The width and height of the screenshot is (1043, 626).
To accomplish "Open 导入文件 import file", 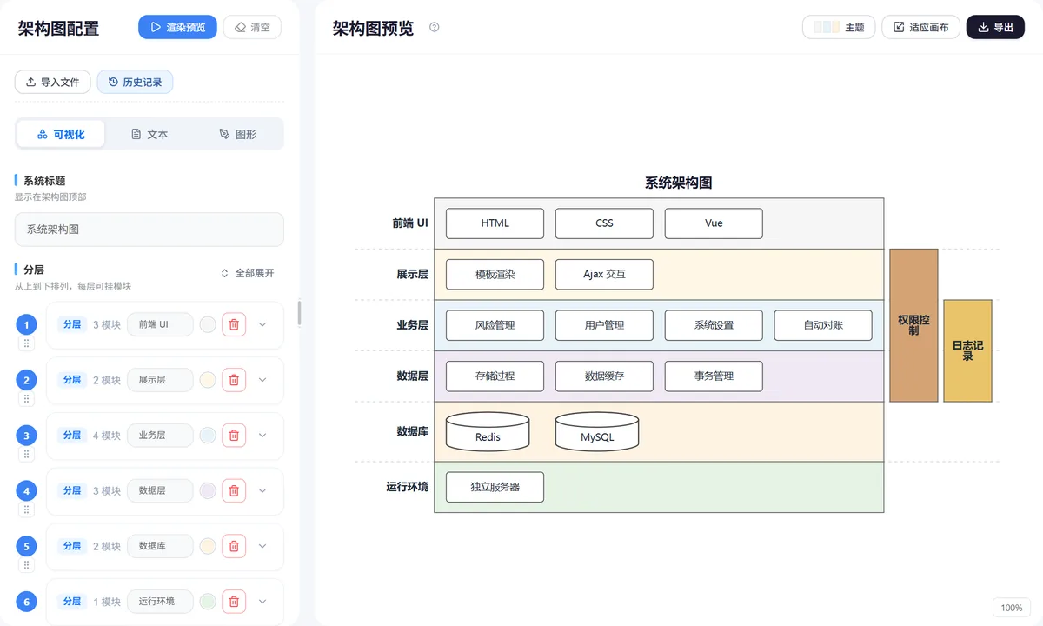I will [53, 83].
